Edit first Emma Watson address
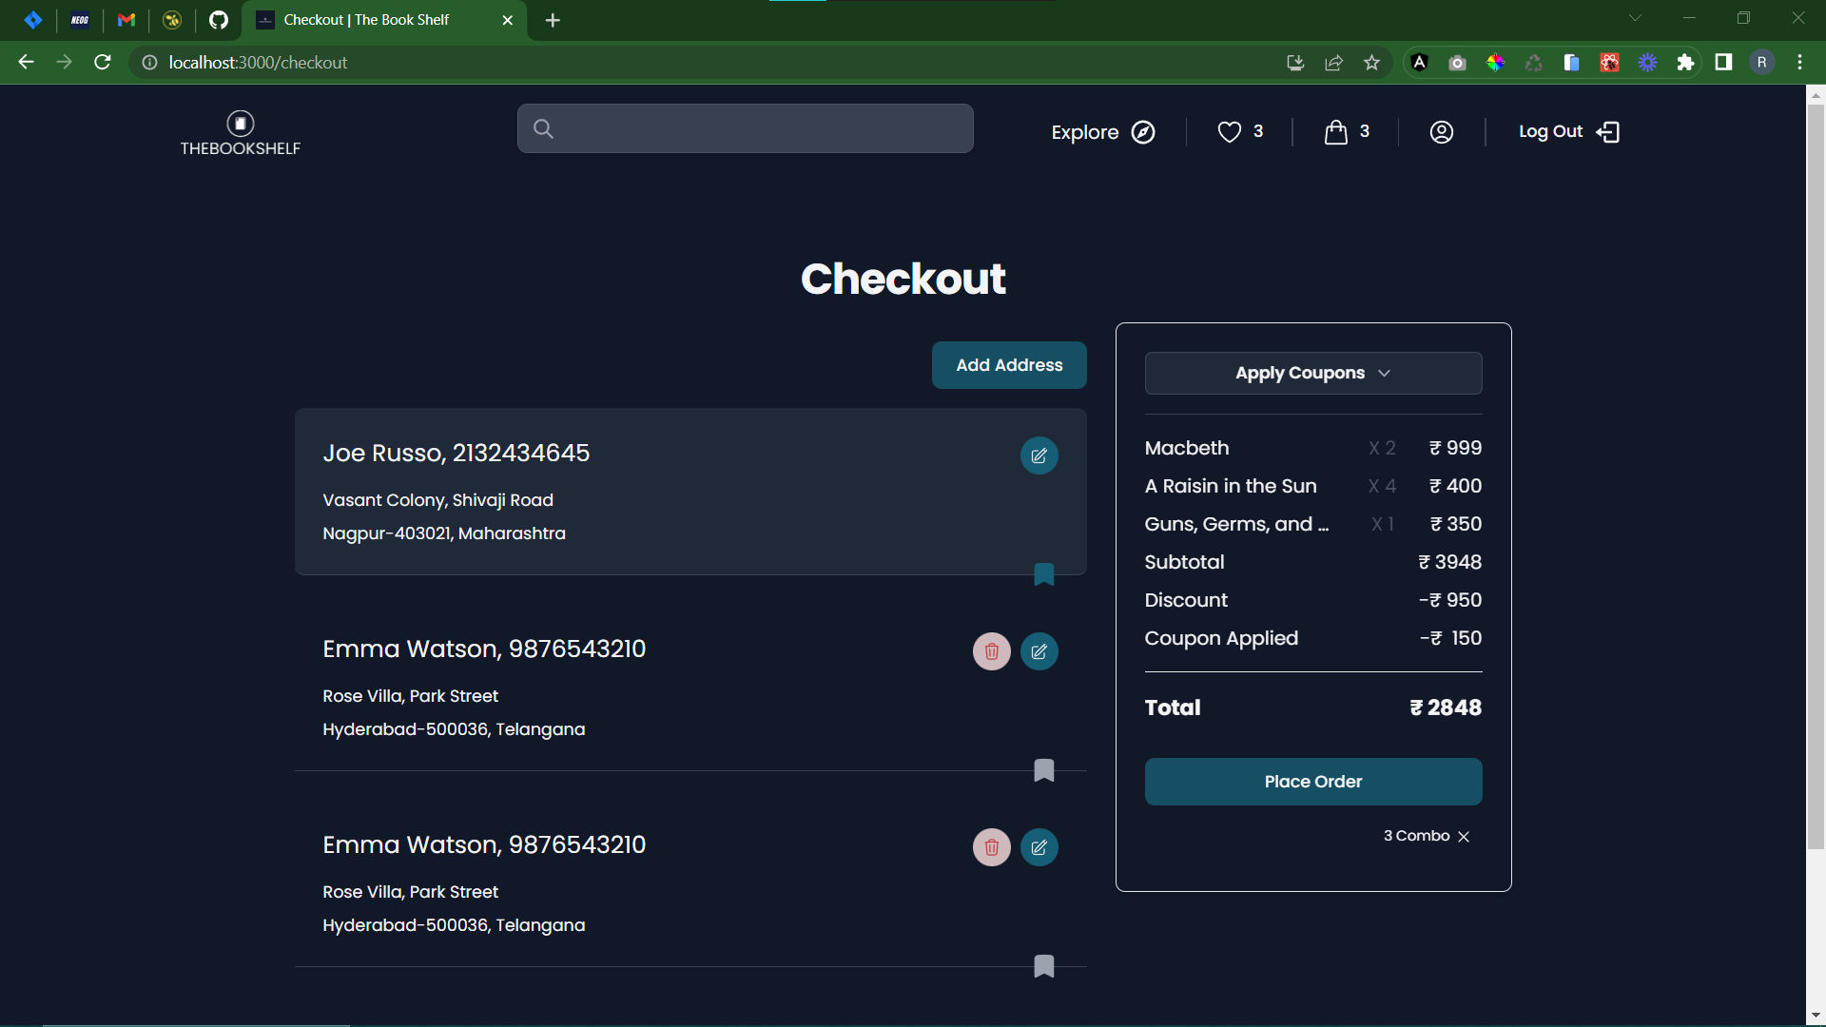 pyautogui.click(x=1039, y=651)
